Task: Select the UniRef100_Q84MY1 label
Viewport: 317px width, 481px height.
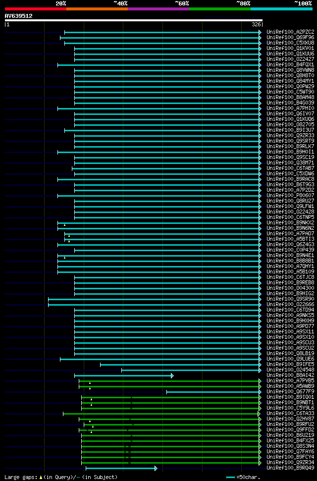Action: pos(290,81)
